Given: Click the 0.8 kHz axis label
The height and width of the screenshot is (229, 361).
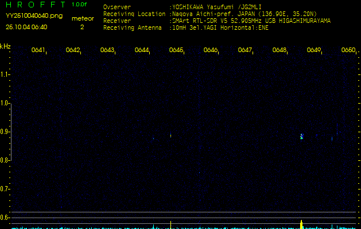Looking at the screenshot, I should pos(5,160).
